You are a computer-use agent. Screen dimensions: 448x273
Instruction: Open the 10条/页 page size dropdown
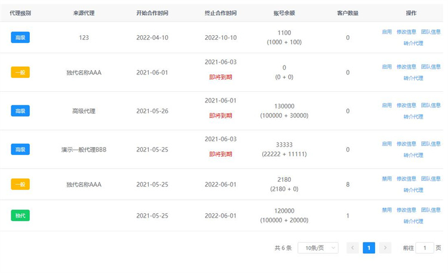318,248
